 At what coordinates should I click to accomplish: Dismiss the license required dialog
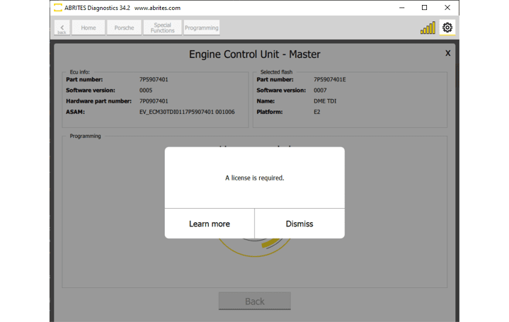[x=299, y=224]
